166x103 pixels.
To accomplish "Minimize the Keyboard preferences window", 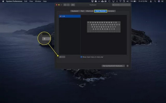I will click(x=59, y=5).
